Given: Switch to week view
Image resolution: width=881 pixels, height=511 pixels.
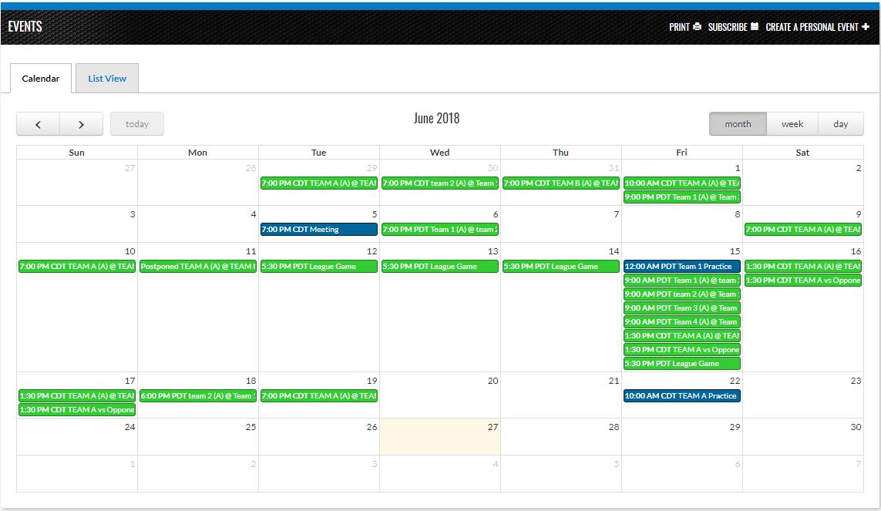Looking at the screenshot, I should point(792,124).
